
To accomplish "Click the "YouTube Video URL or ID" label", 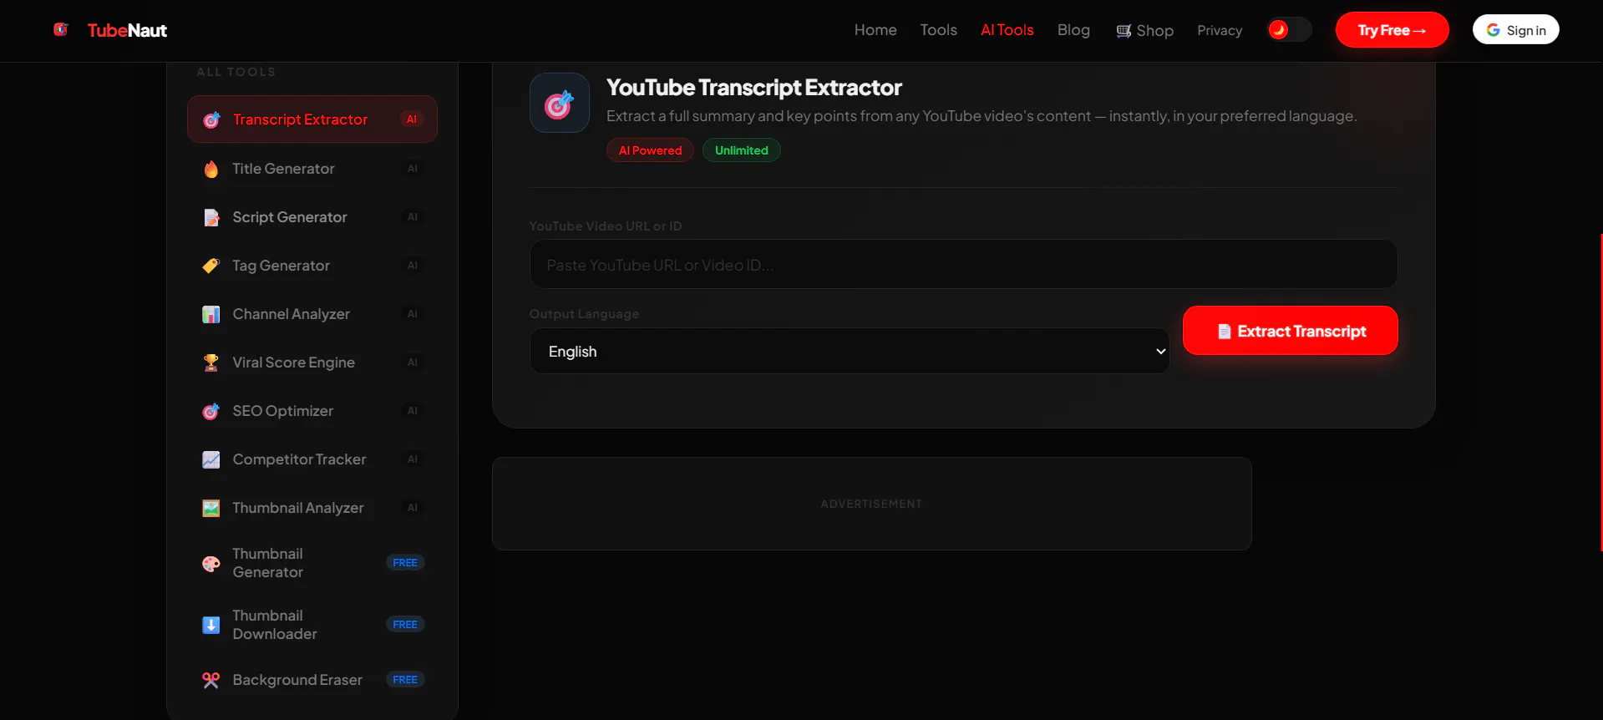I will click(606, 226).
